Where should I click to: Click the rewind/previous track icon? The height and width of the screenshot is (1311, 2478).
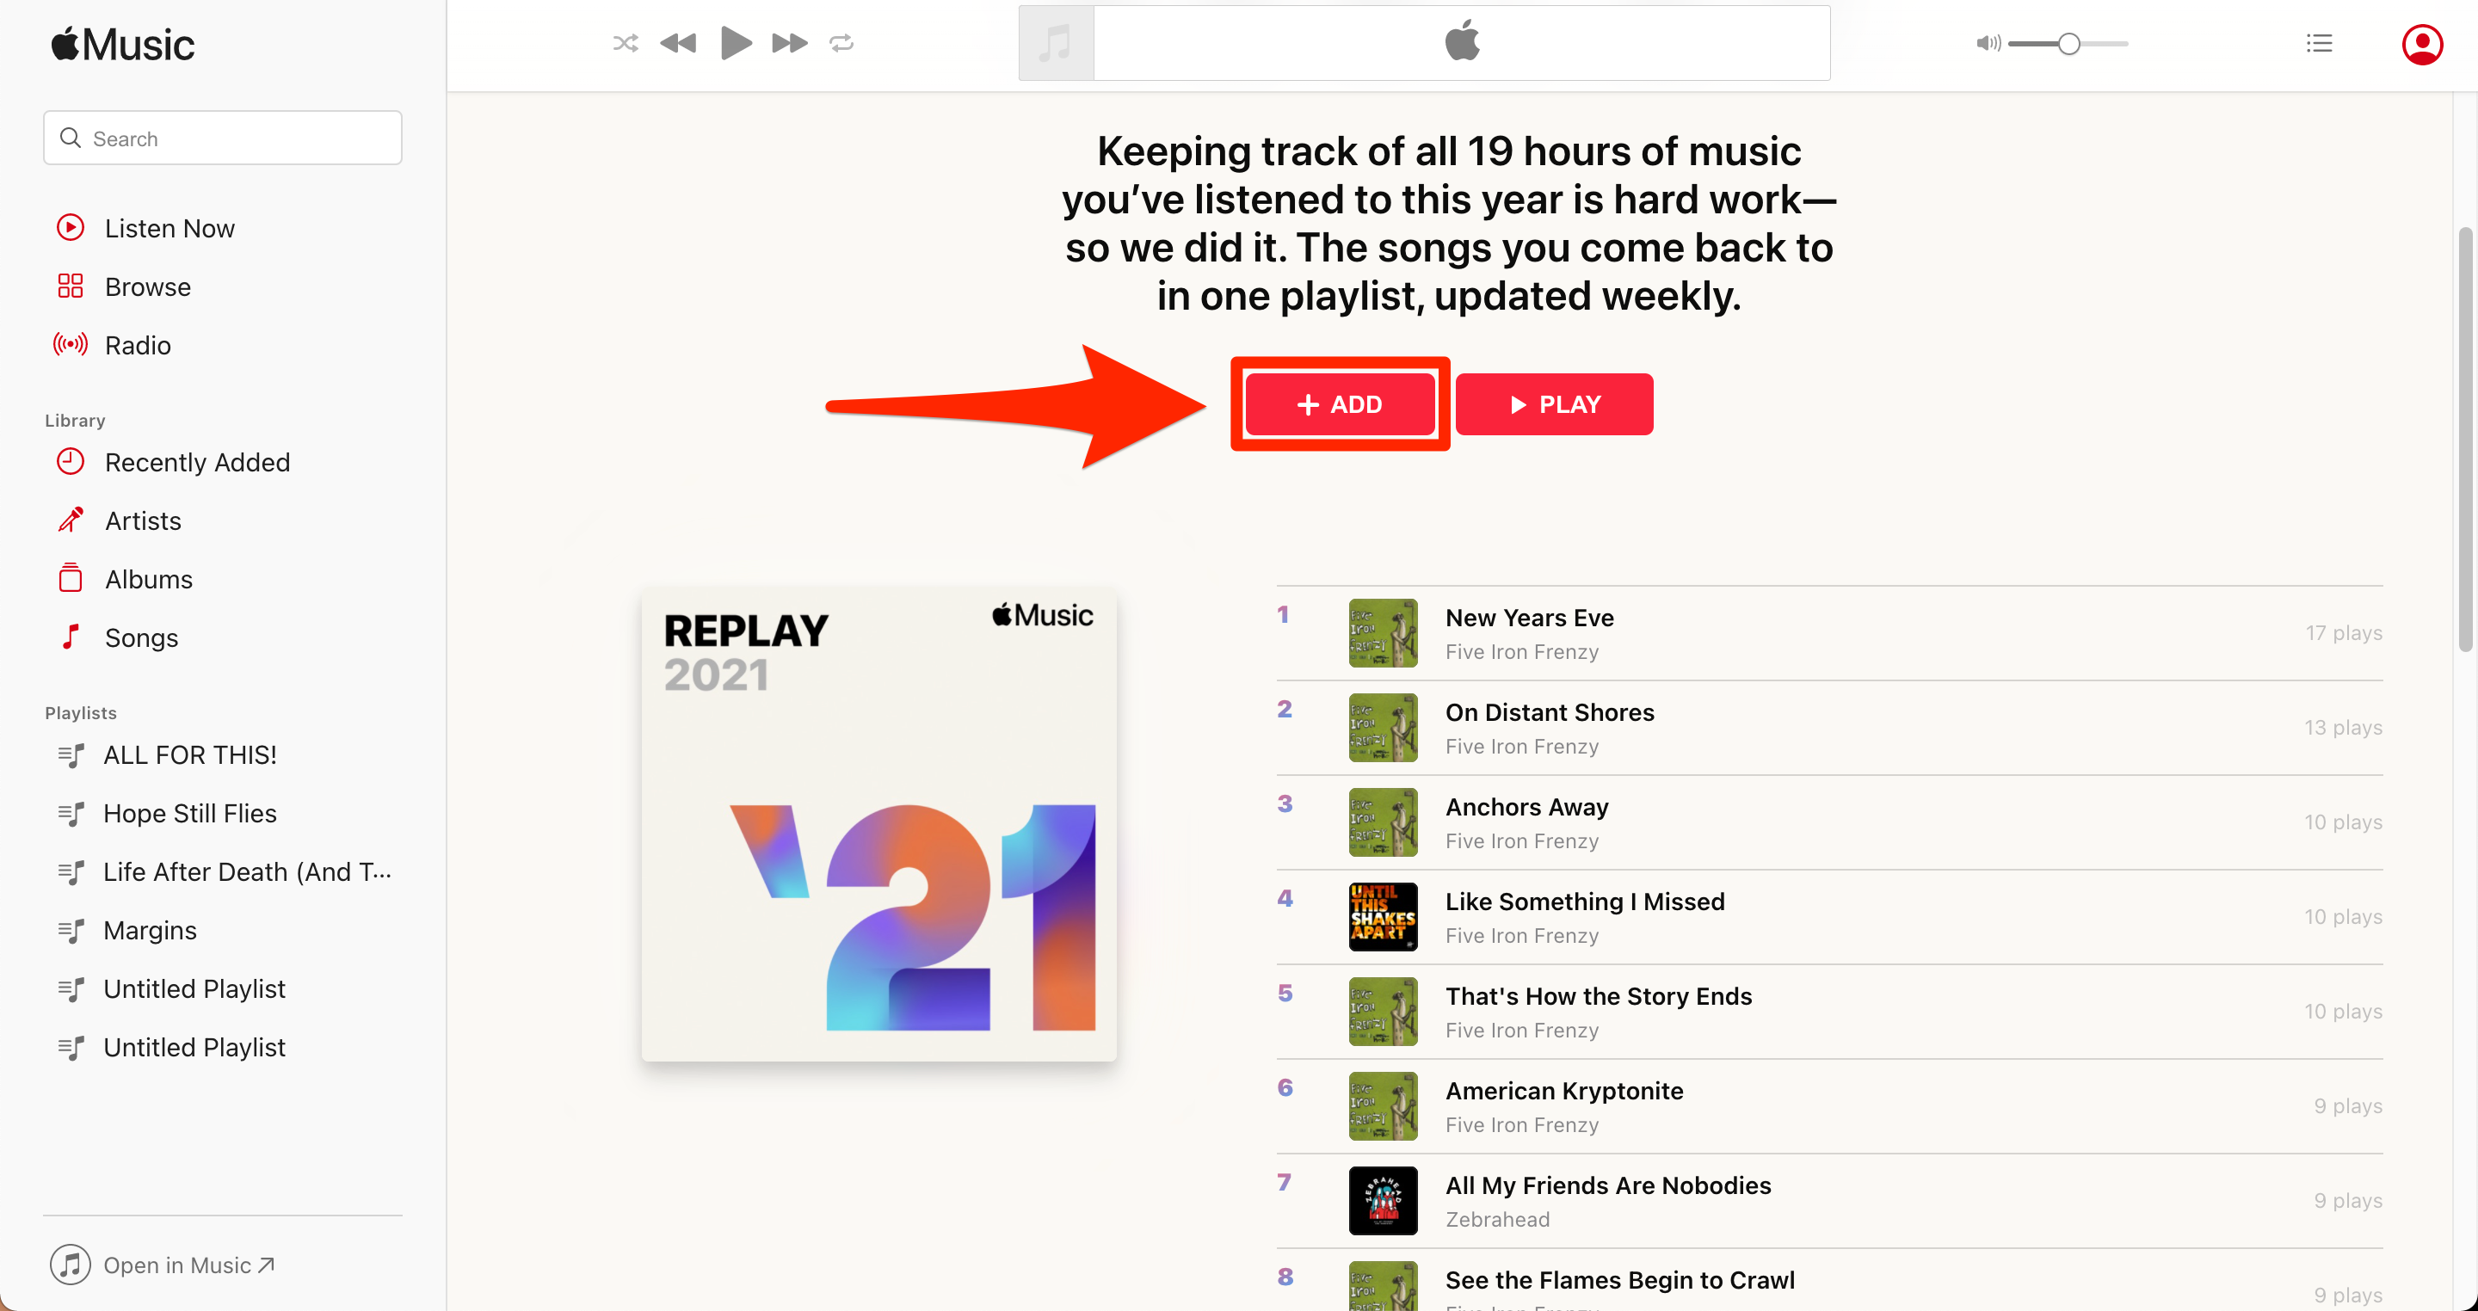tap(679, 43)
